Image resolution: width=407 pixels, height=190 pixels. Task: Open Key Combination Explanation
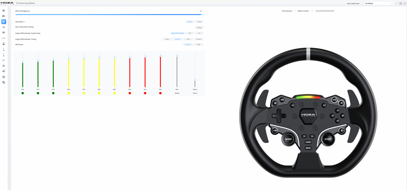(325, 11)
